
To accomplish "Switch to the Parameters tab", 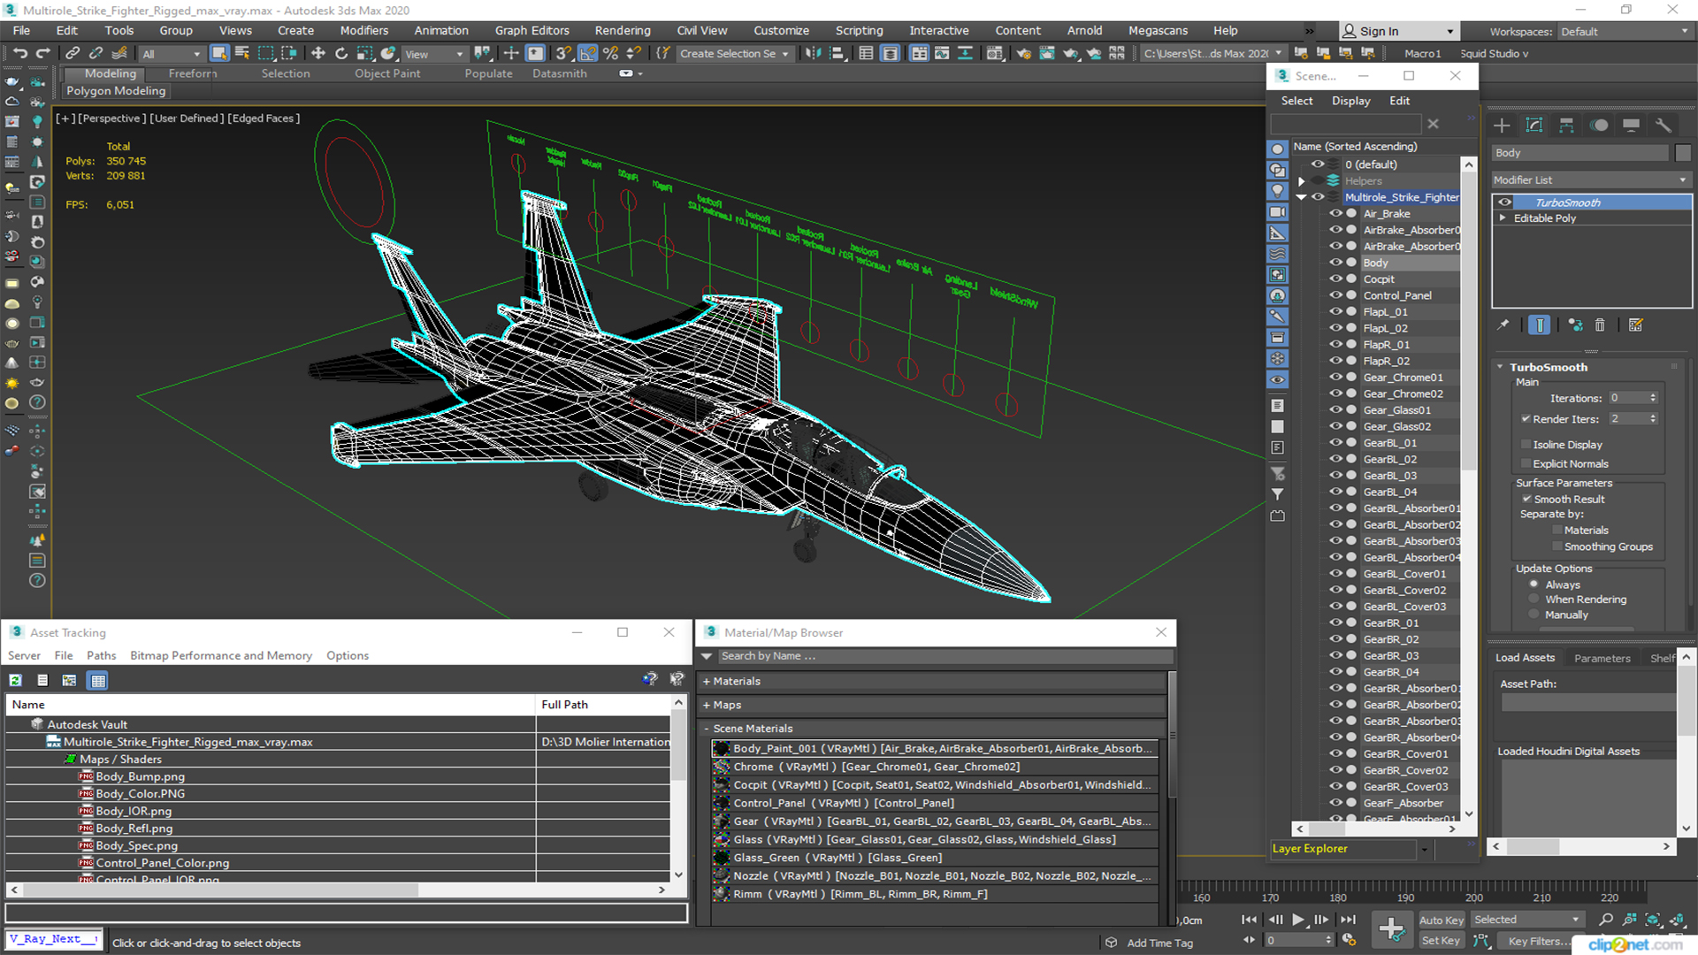I will (1602, 658).
